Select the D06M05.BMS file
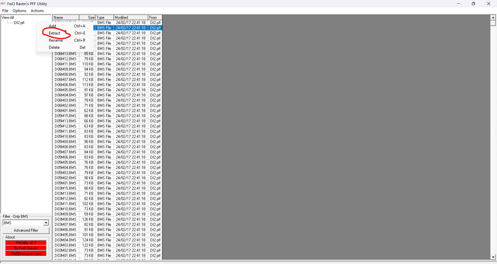Image resolution: width=497 pixels, height=264 pixels. [65, 90]
